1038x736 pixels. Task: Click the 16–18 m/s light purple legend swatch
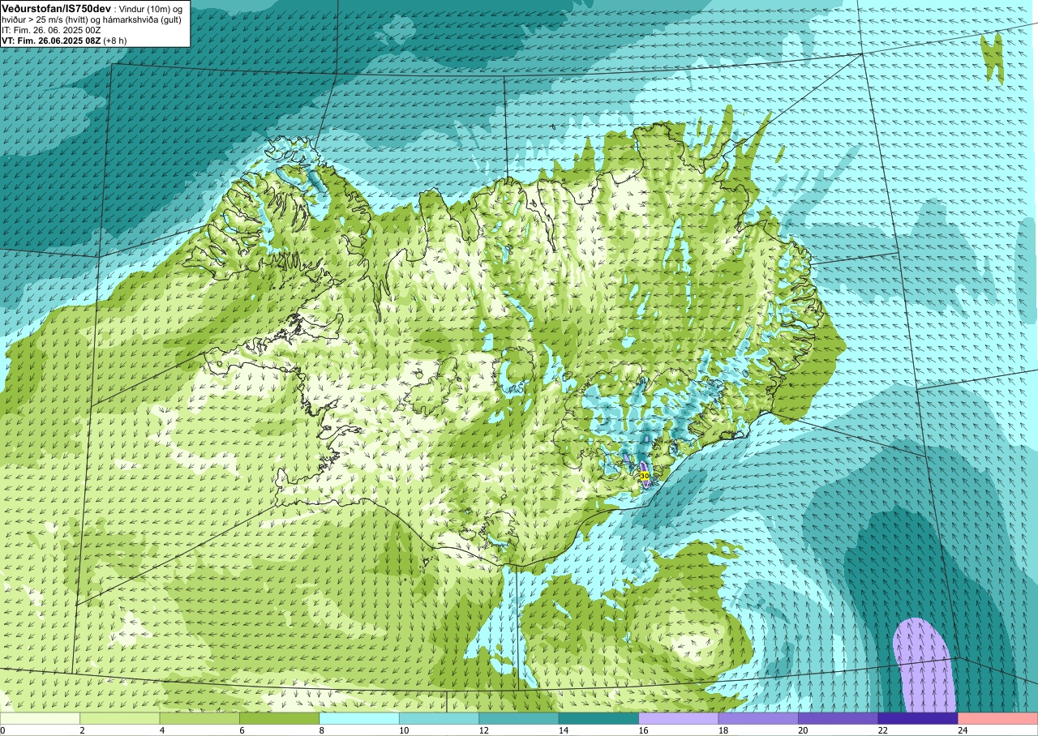[679, 718]
